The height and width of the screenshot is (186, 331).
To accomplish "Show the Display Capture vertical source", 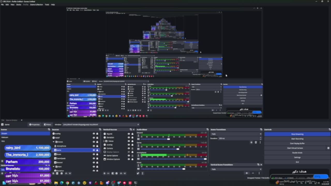I will 129,152.
